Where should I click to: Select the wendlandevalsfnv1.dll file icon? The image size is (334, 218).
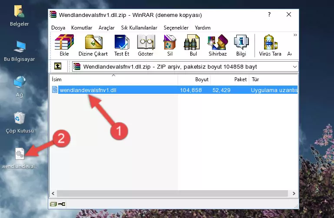point(55,90)
